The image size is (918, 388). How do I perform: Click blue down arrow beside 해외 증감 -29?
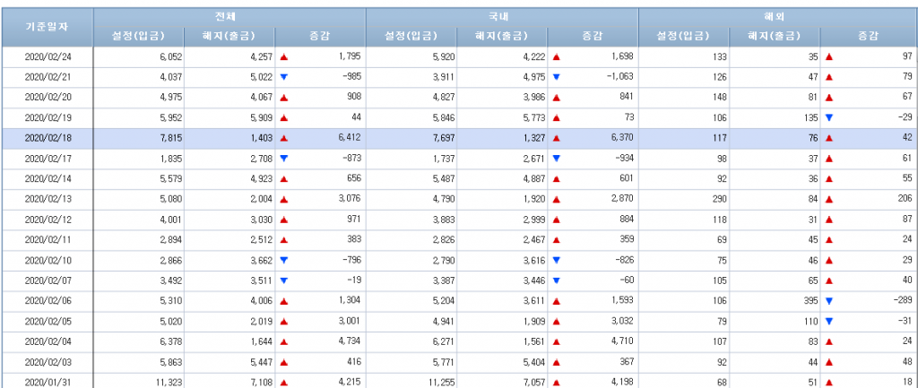click(x=829, y=117)
